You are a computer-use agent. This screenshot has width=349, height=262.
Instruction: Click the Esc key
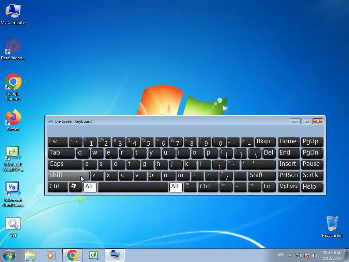pyautogui.click(x=58, y=142)
